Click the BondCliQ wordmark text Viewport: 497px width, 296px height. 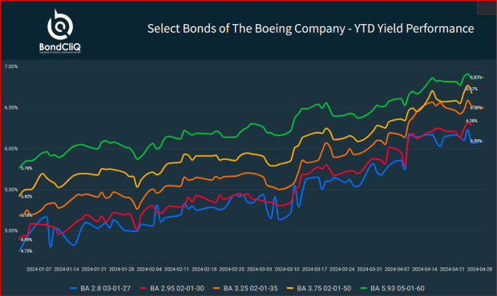60,47
